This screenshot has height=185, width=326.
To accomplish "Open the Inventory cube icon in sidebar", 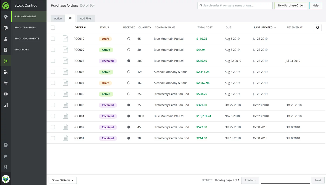I will [x=5, y=27].
